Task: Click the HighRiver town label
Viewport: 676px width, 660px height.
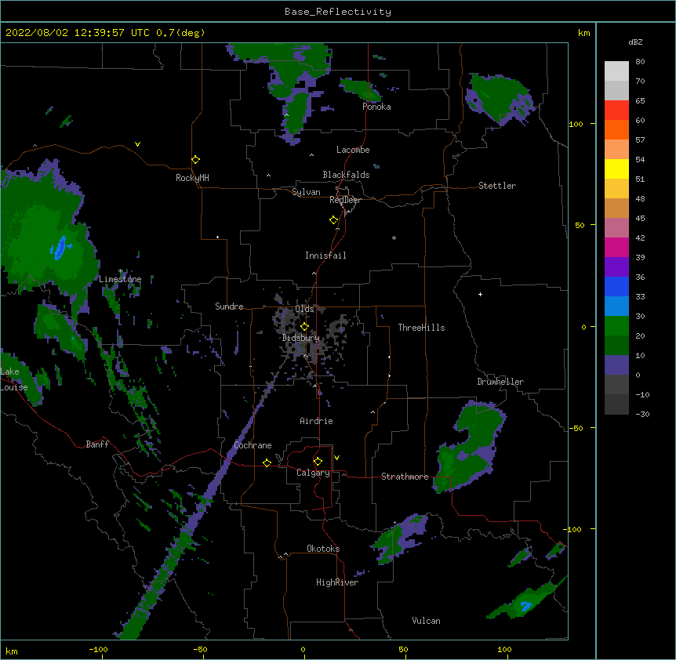Action: [x=337, y=582]
